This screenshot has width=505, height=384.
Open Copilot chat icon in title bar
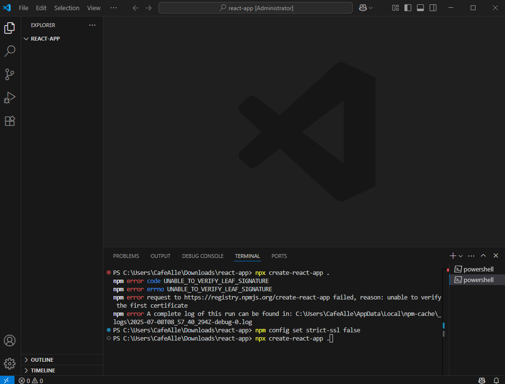[x=363, y=8]
